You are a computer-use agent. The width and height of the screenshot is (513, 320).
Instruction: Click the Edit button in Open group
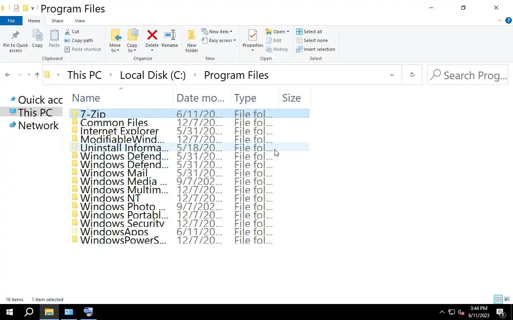pos(274,40)
